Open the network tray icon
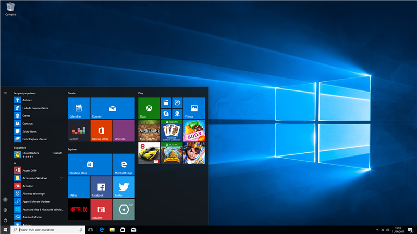The image size is (417, 234). point(383,230)
